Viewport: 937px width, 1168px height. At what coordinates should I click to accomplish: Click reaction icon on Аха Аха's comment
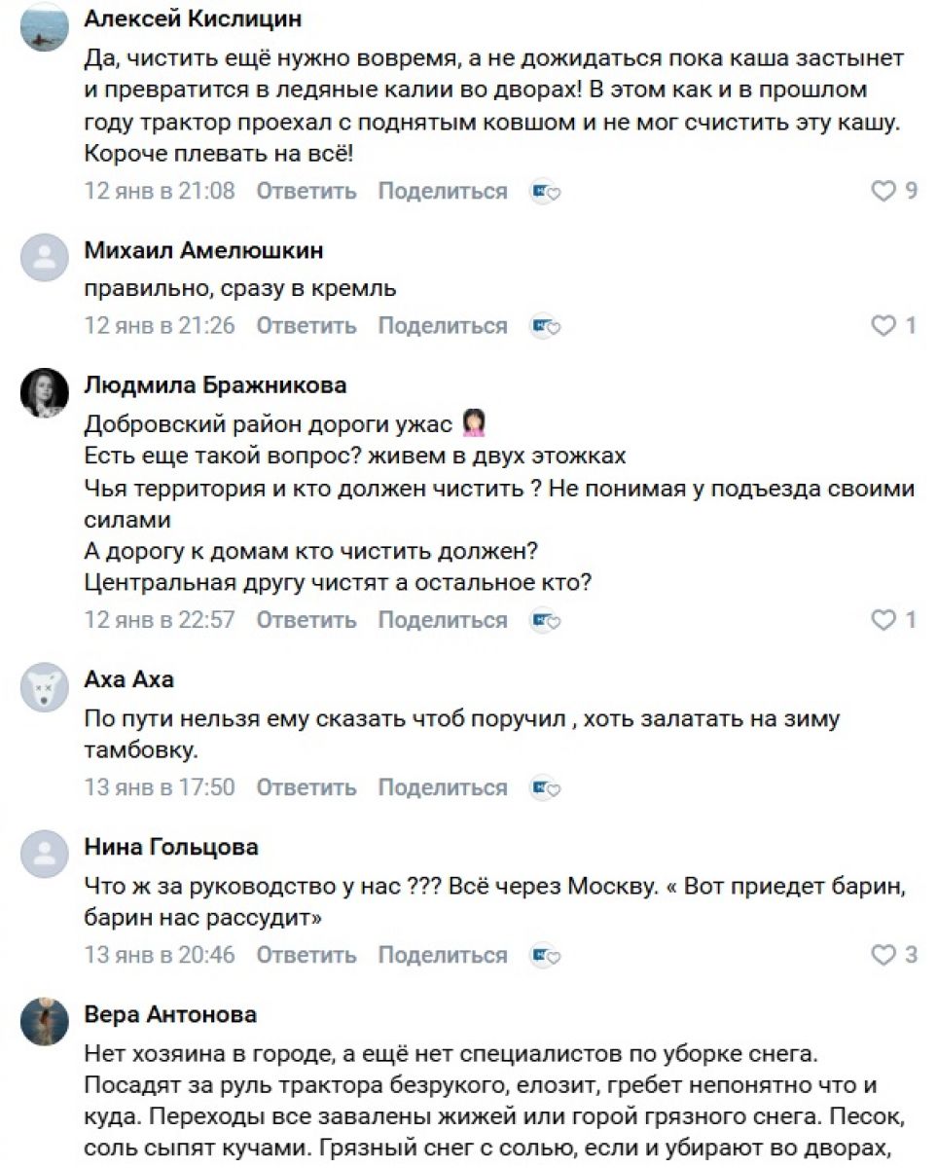[x=545, y=787]
